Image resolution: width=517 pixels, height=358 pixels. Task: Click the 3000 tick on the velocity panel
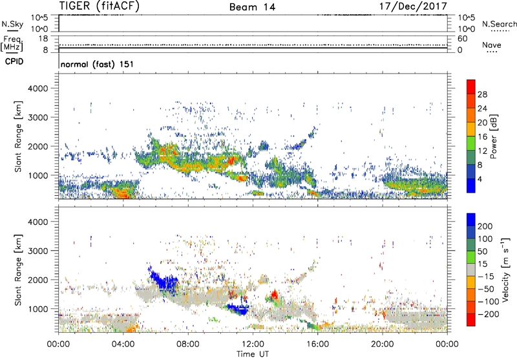click(x=38, y=251)
